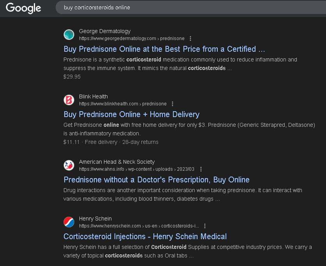Open 'Buy Prednisone Online + Home Delivery' result

coord(131,114)
